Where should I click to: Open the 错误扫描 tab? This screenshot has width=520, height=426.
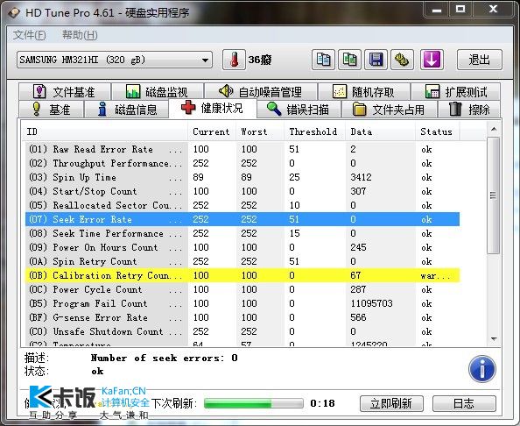299,110
